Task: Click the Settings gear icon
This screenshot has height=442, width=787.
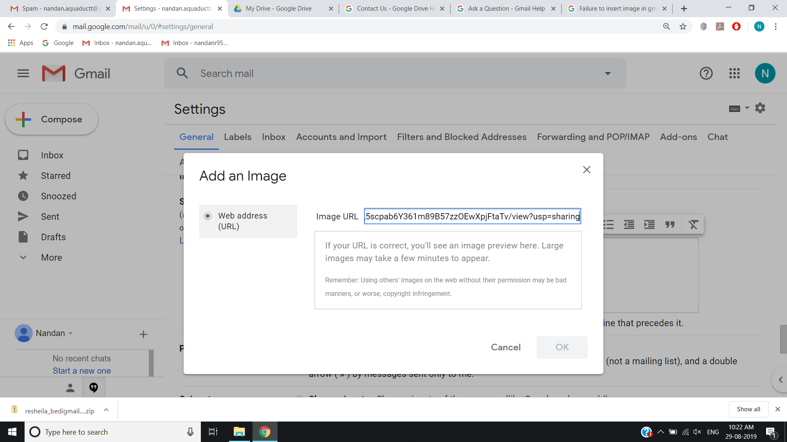Action: pos(760,108)
